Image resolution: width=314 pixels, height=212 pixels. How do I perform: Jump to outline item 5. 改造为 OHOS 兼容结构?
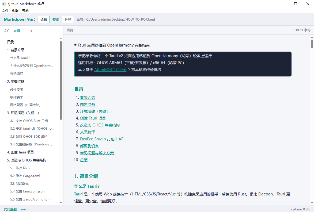click(x=27, y=160)
